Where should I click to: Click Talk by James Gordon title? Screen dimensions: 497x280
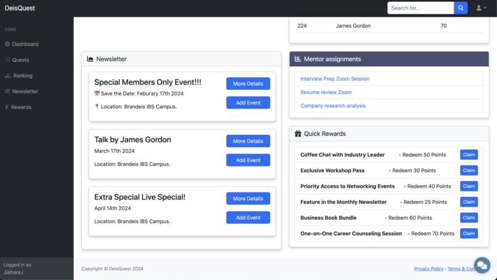click(x=133, y=140)
